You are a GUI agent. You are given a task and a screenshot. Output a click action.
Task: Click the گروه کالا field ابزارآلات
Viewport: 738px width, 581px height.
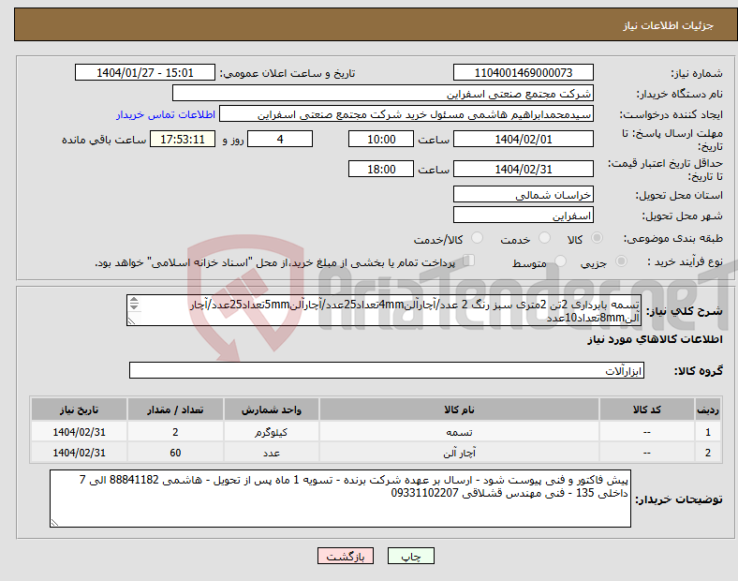coord(387,370)
